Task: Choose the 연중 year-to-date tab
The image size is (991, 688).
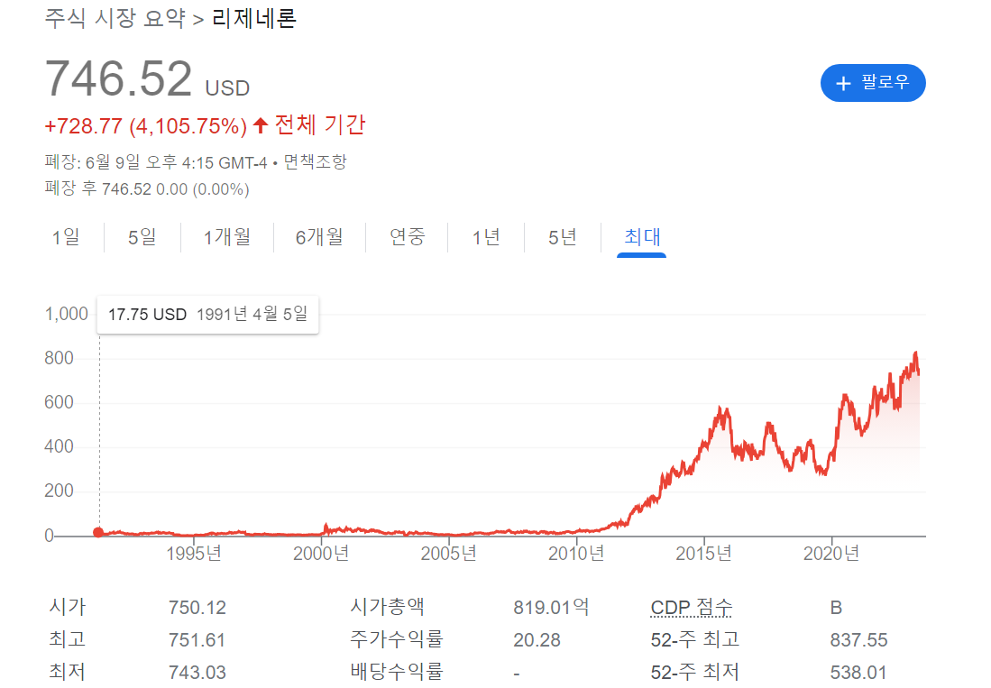Action: pyautogui.click(x=407, y=237)
